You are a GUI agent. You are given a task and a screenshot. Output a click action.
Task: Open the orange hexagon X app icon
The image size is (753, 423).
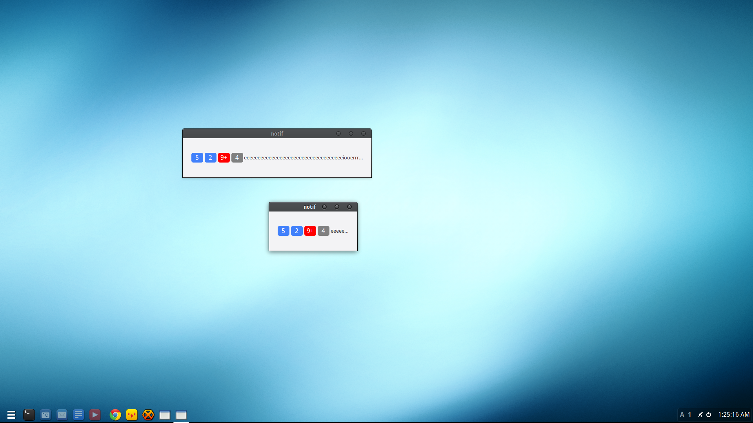click(148, 415)
